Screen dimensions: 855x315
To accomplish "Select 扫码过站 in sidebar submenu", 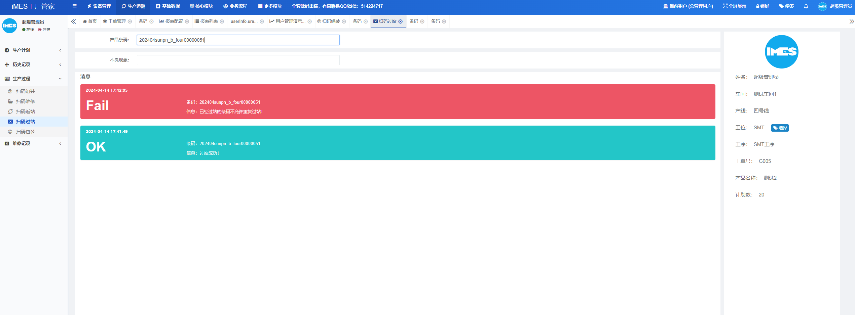I will pos(34,122).
